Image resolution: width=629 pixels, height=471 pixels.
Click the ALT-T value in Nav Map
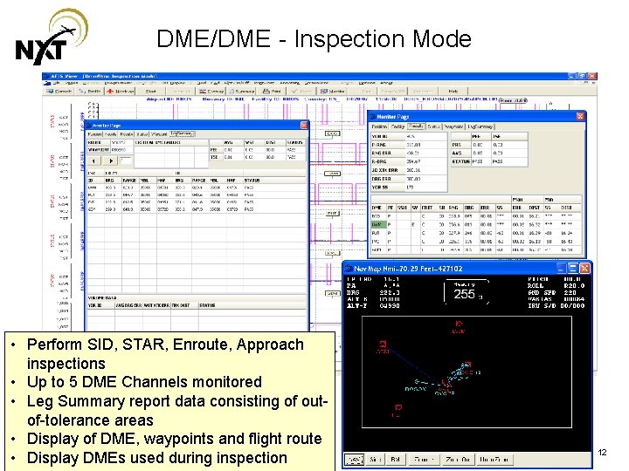pos(390,305)
